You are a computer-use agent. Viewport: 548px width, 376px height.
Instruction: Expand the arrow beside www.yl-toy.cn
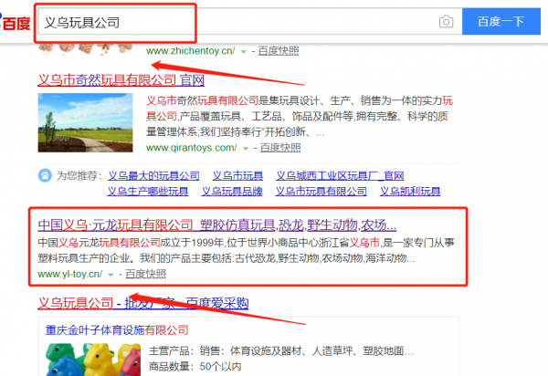click(111, 275)
